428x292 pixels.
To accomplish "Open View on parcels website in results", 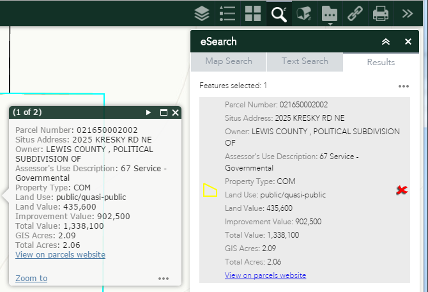I will (x=265, y=275).
